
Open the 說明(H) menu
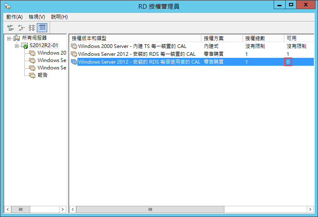coord(59,17)
